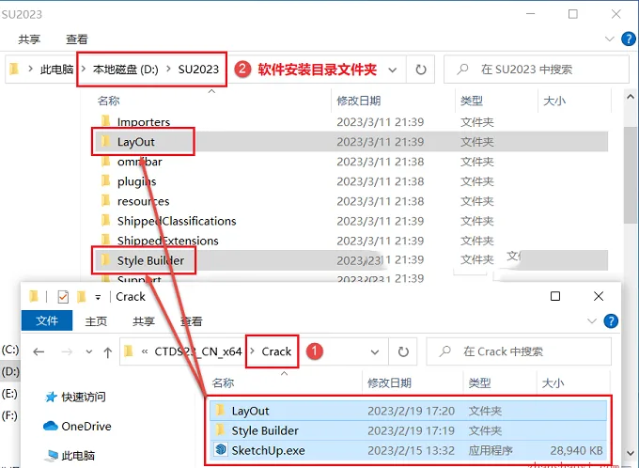This screenshot has width=639, height=468.
Task: Click the SU2023 file list vertical scrollbar
Action: click(x=630, y=175)
